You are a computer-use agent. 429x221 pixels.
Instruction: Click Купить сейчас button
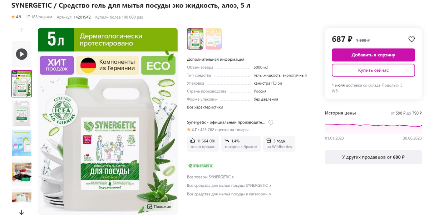click(373, 70)
